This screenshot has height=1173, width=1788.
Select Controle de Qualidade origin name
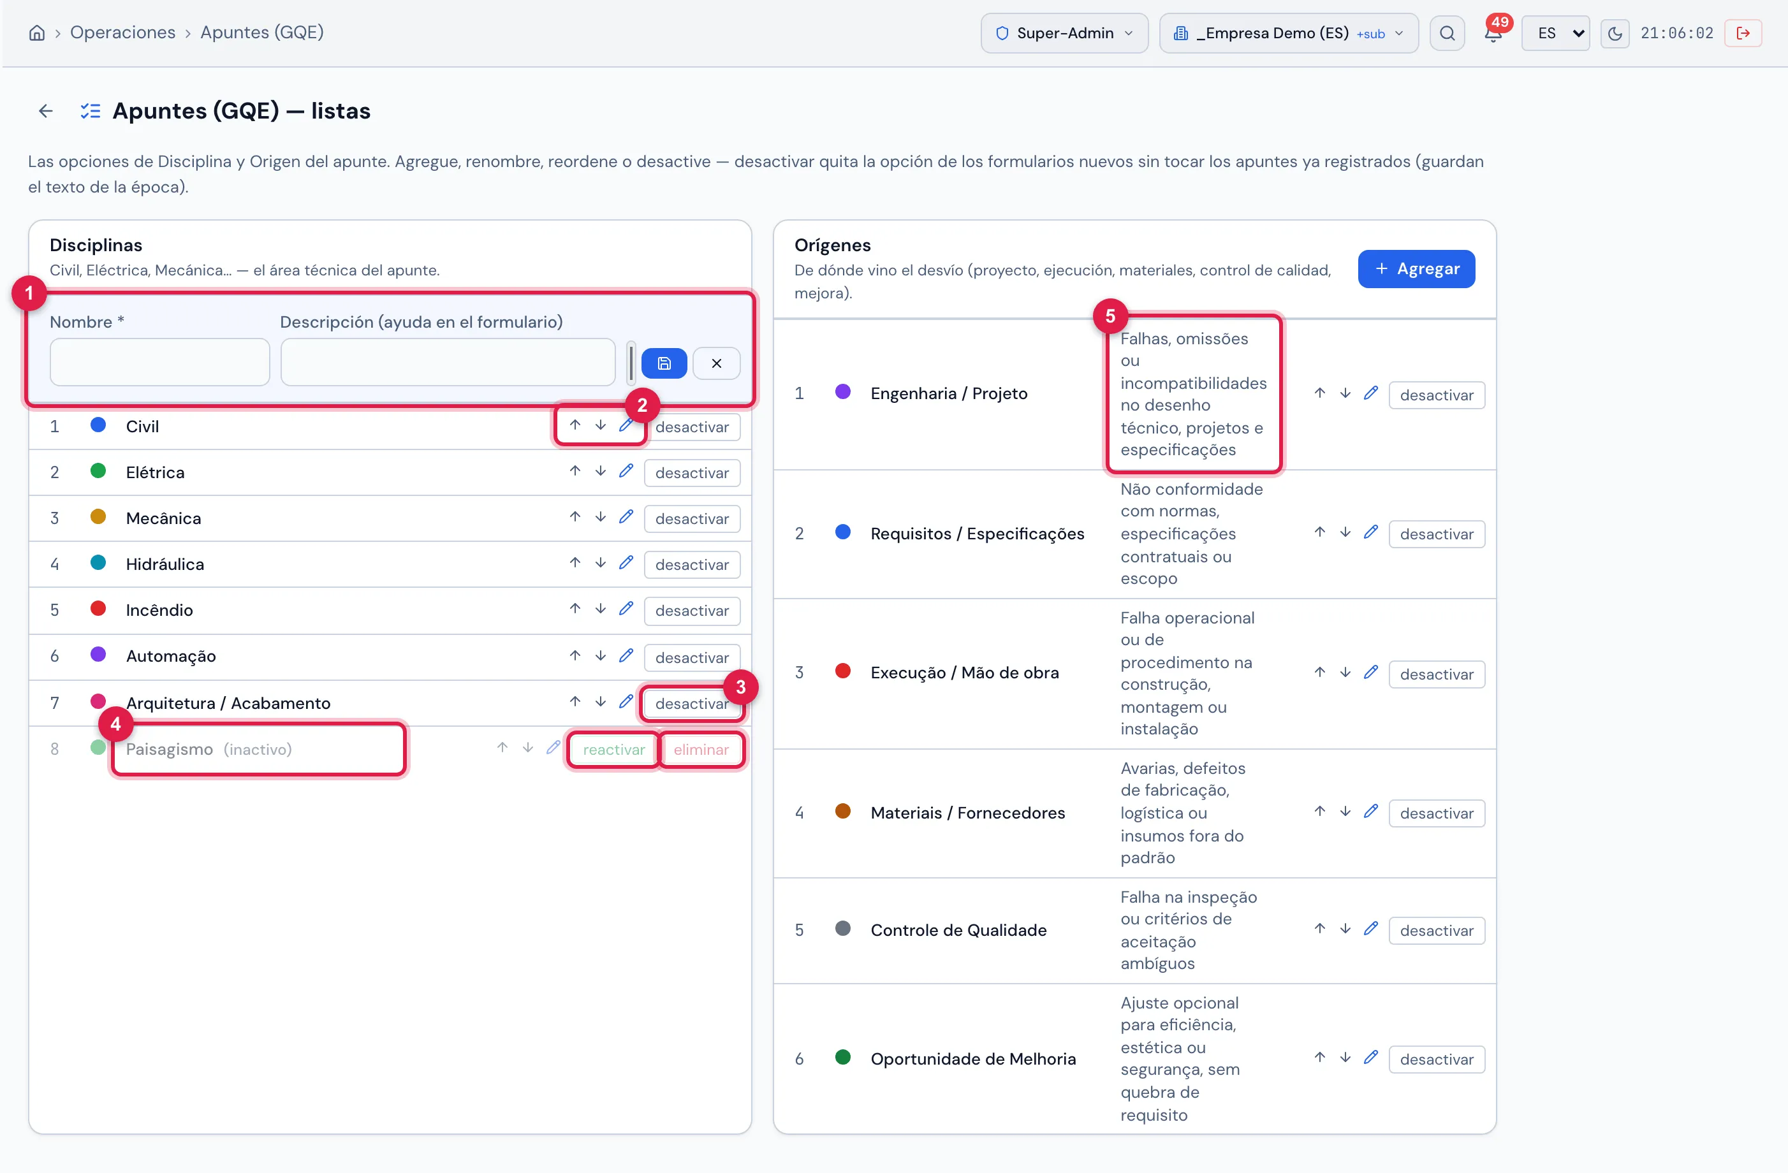point(958,931)
